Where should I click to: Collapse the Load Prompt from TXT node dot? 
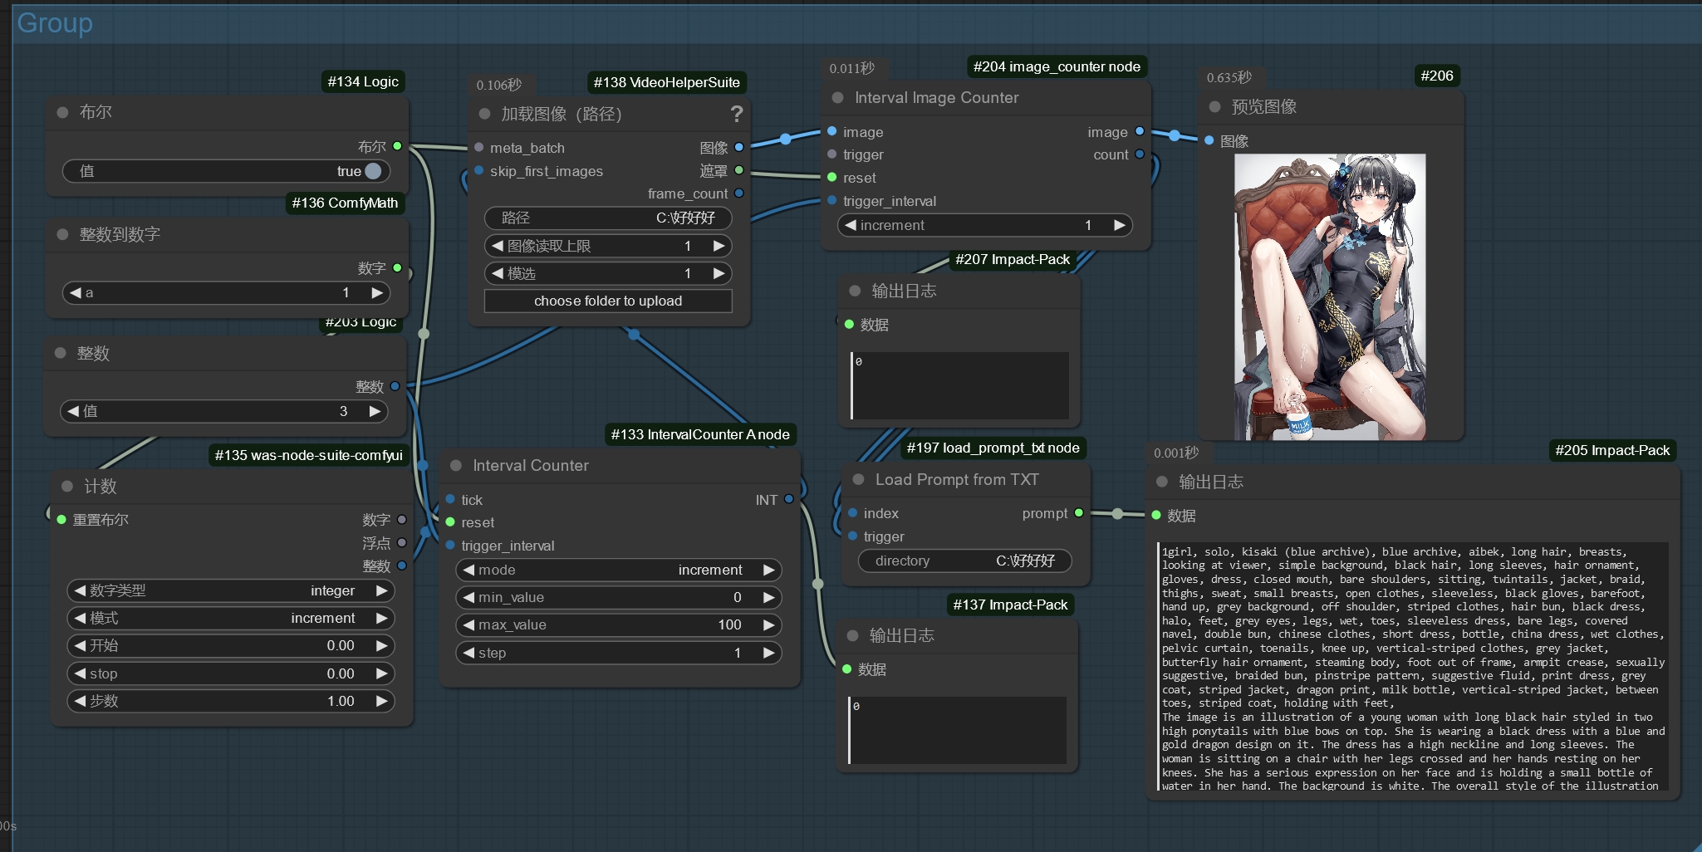pos(858,480)
